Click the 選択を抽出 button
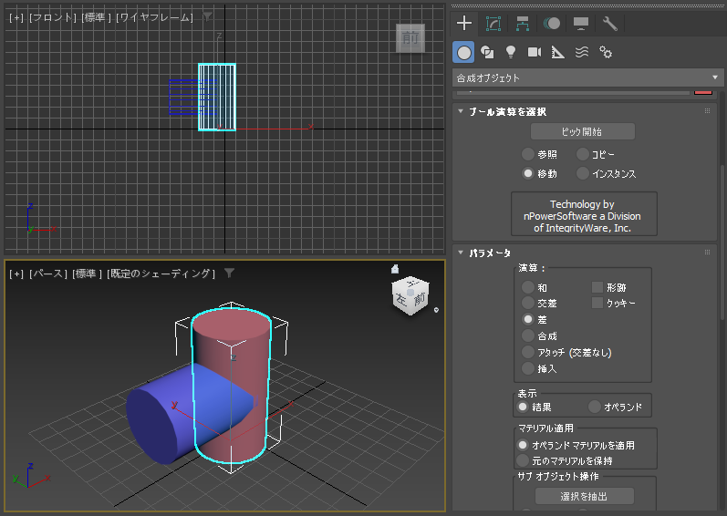Image resolution: width=727 pixels, height=516 pixels. click(x=584, y=496)
